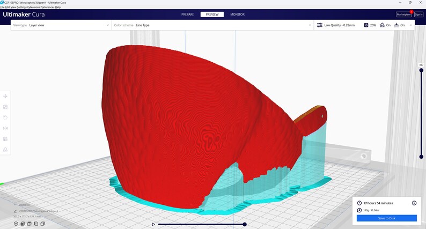Screen dimensions: 426x229
Task: Switch to the left side camera view
Action: (x=36, y=224)
